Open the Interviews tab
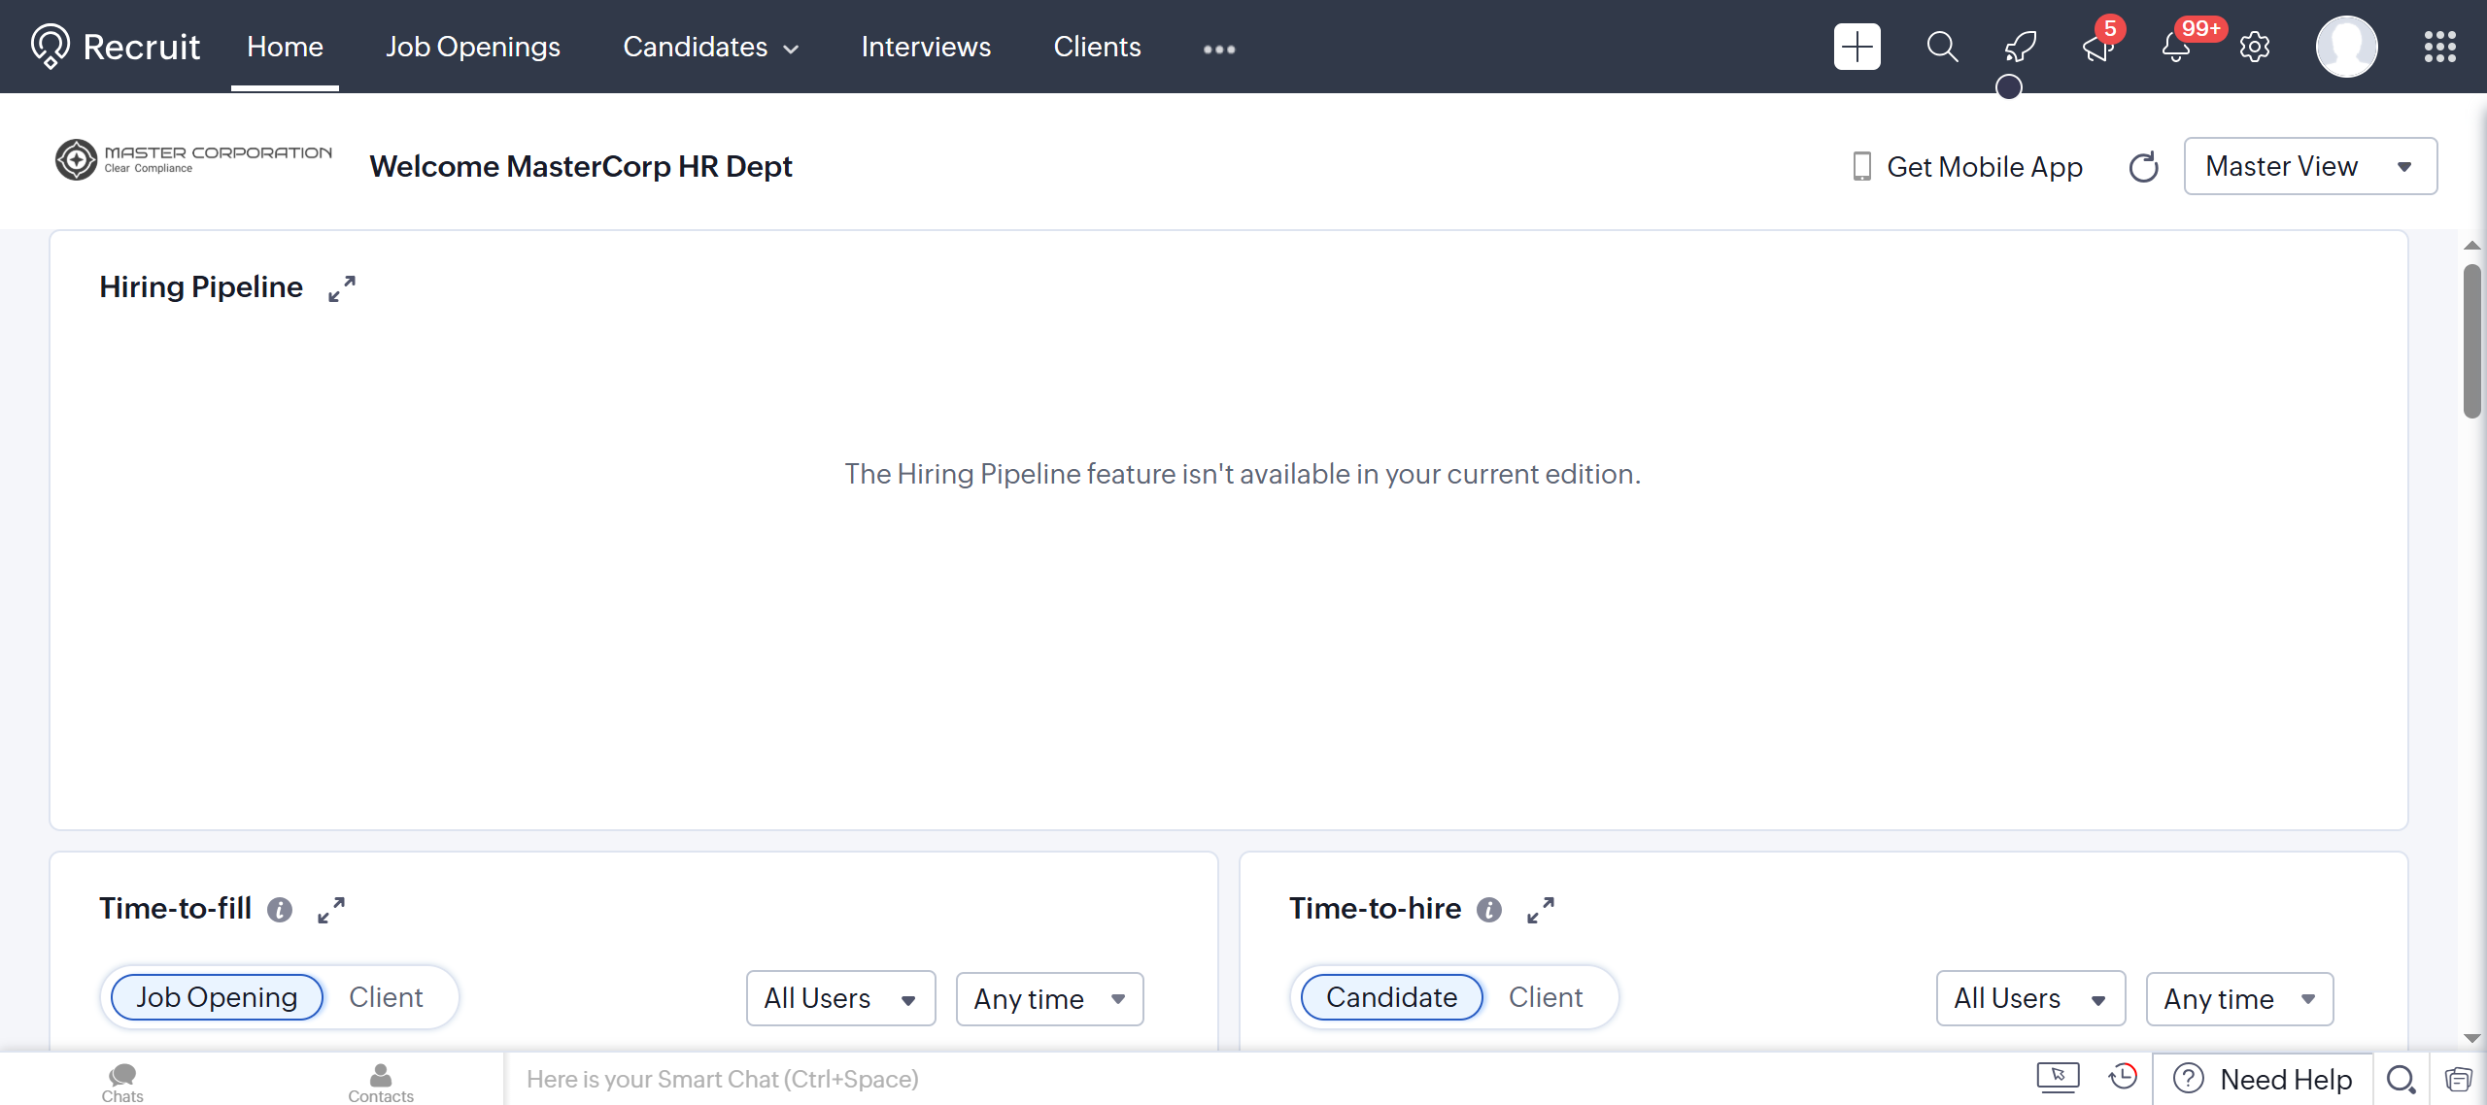The image size is (2487, 1105). pos(925,47)
